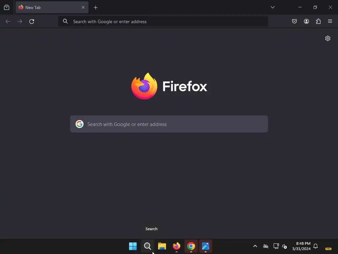Open the muted volume tray icon
Screen dimensions: 338x254
click(x=285, y=246)
